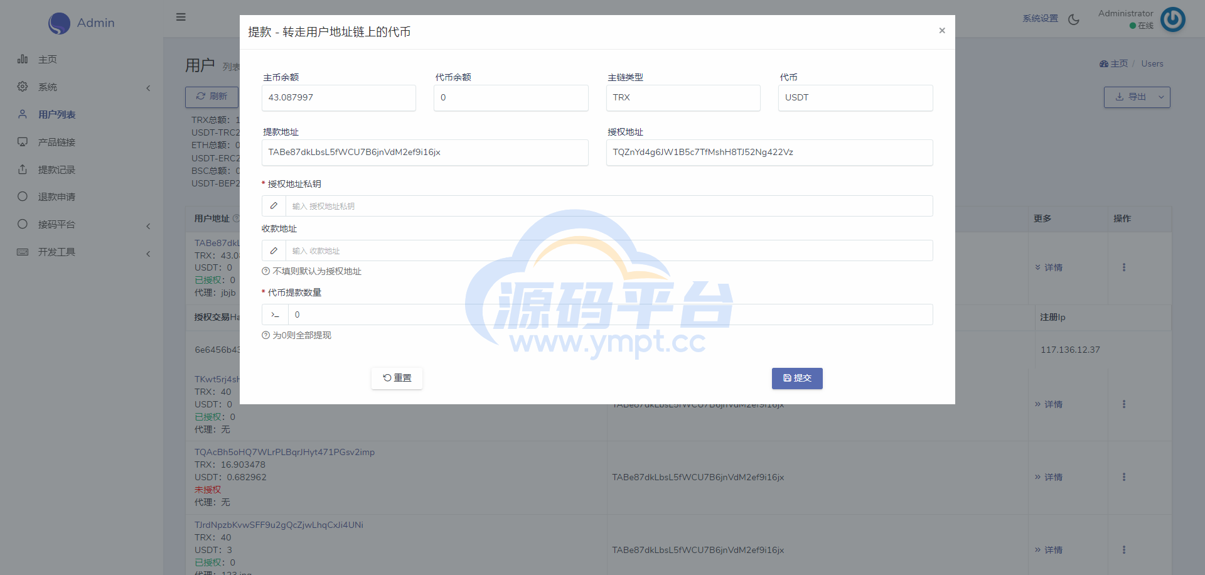1205x575 pixels.
Task: Open 产品链接 sidebar item
Action: tap(56, 142)
